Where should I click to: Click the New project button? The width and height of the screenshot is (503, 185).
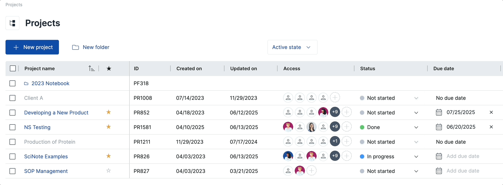[32, 47]
